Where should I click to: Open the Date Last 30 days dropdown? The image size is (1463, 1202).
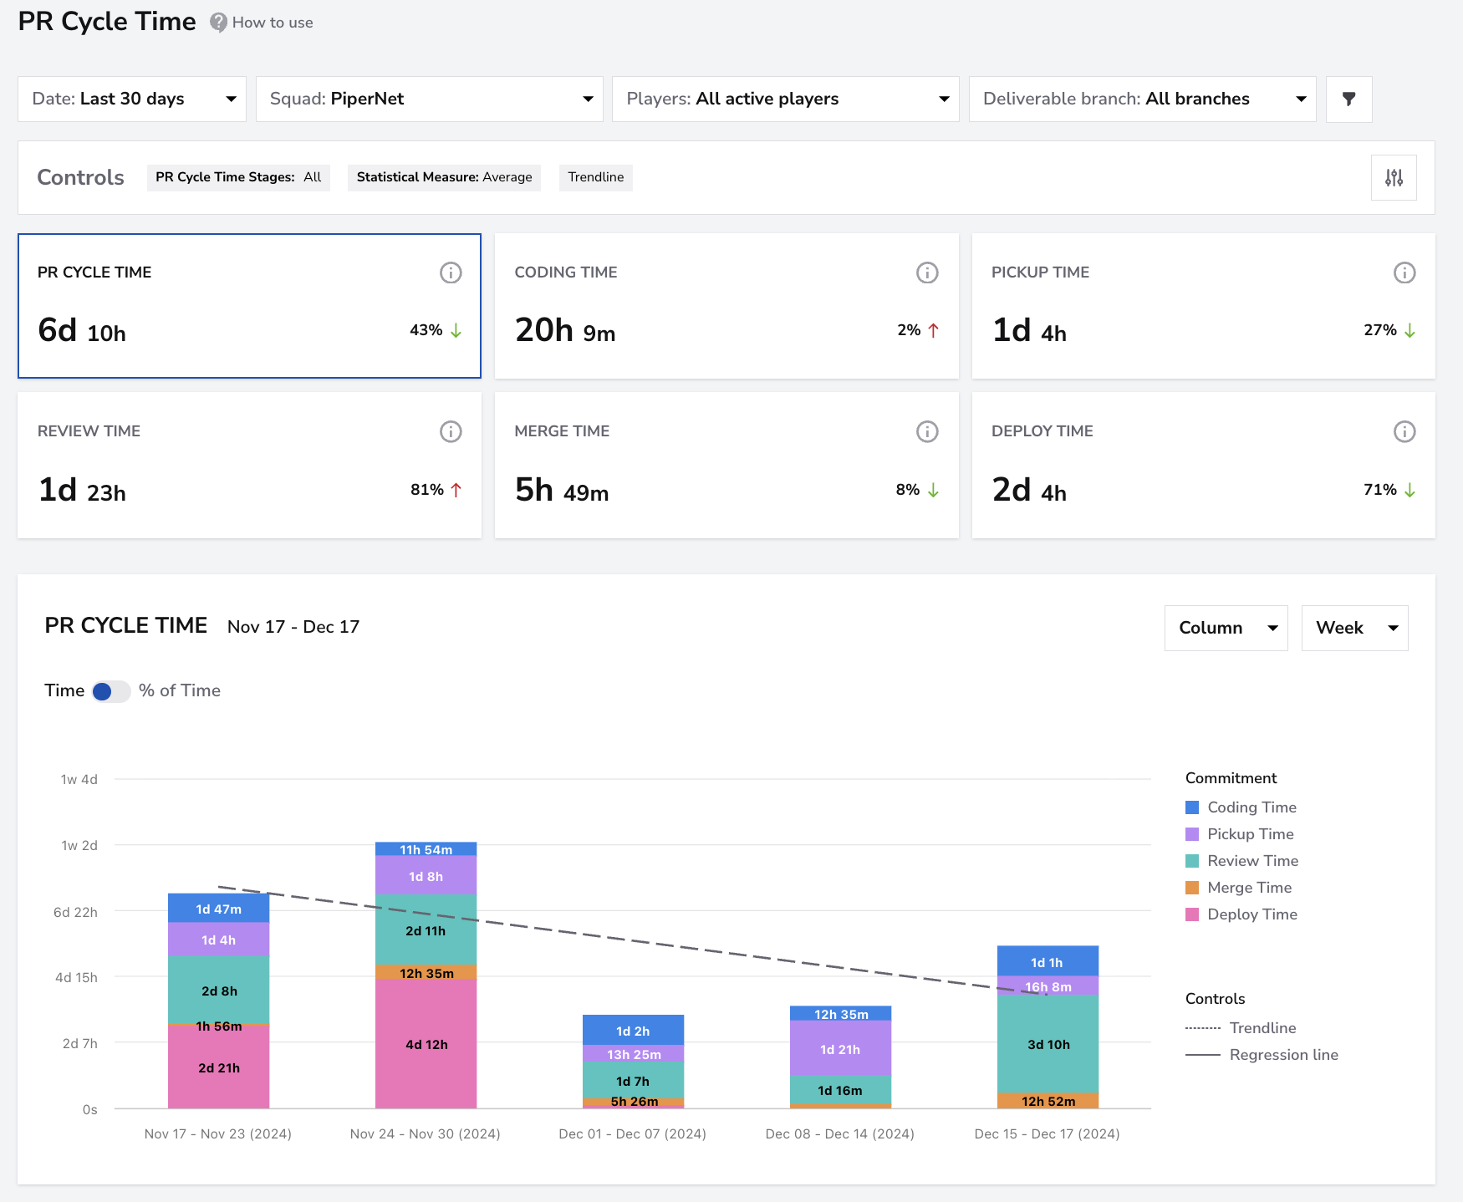(132, 99)
